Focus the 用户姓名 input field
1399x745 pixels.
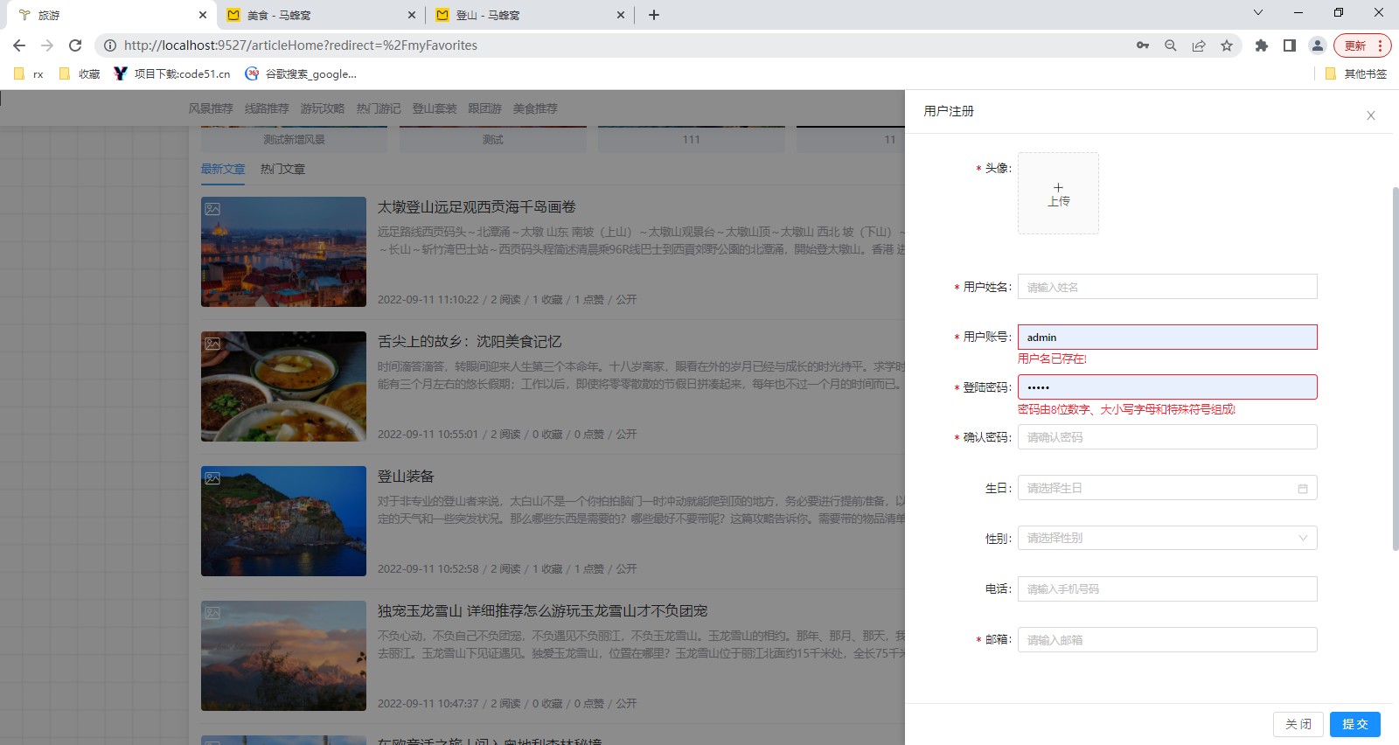pos(1167,287)
